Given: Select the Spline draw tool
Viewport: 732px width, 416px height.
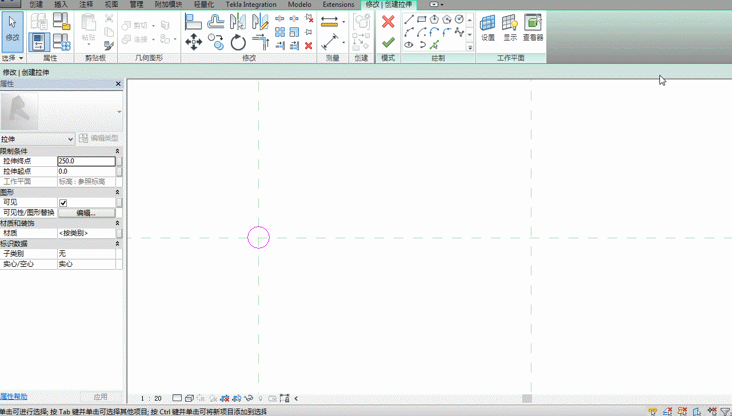Looking at the screenshot, I should click(x=459, y=31).
